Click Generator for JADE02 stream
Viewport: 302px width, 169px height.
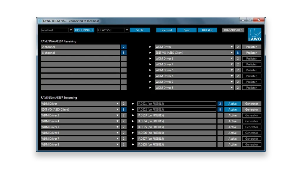(252, 110)
